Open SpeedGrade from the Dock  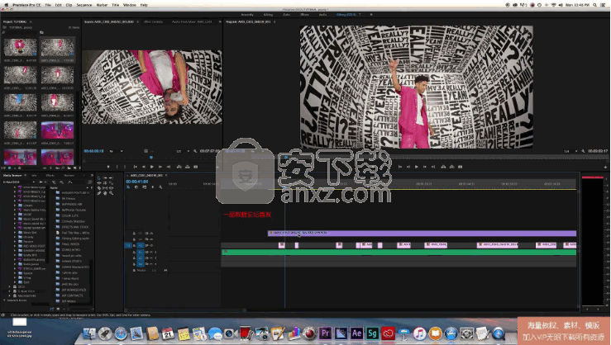pos(372,333)
